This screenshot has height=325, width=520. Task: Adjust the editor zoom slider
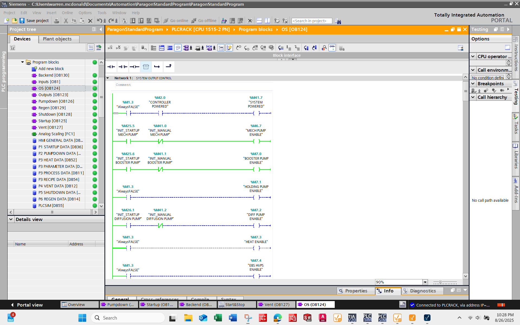click(440, 282)
